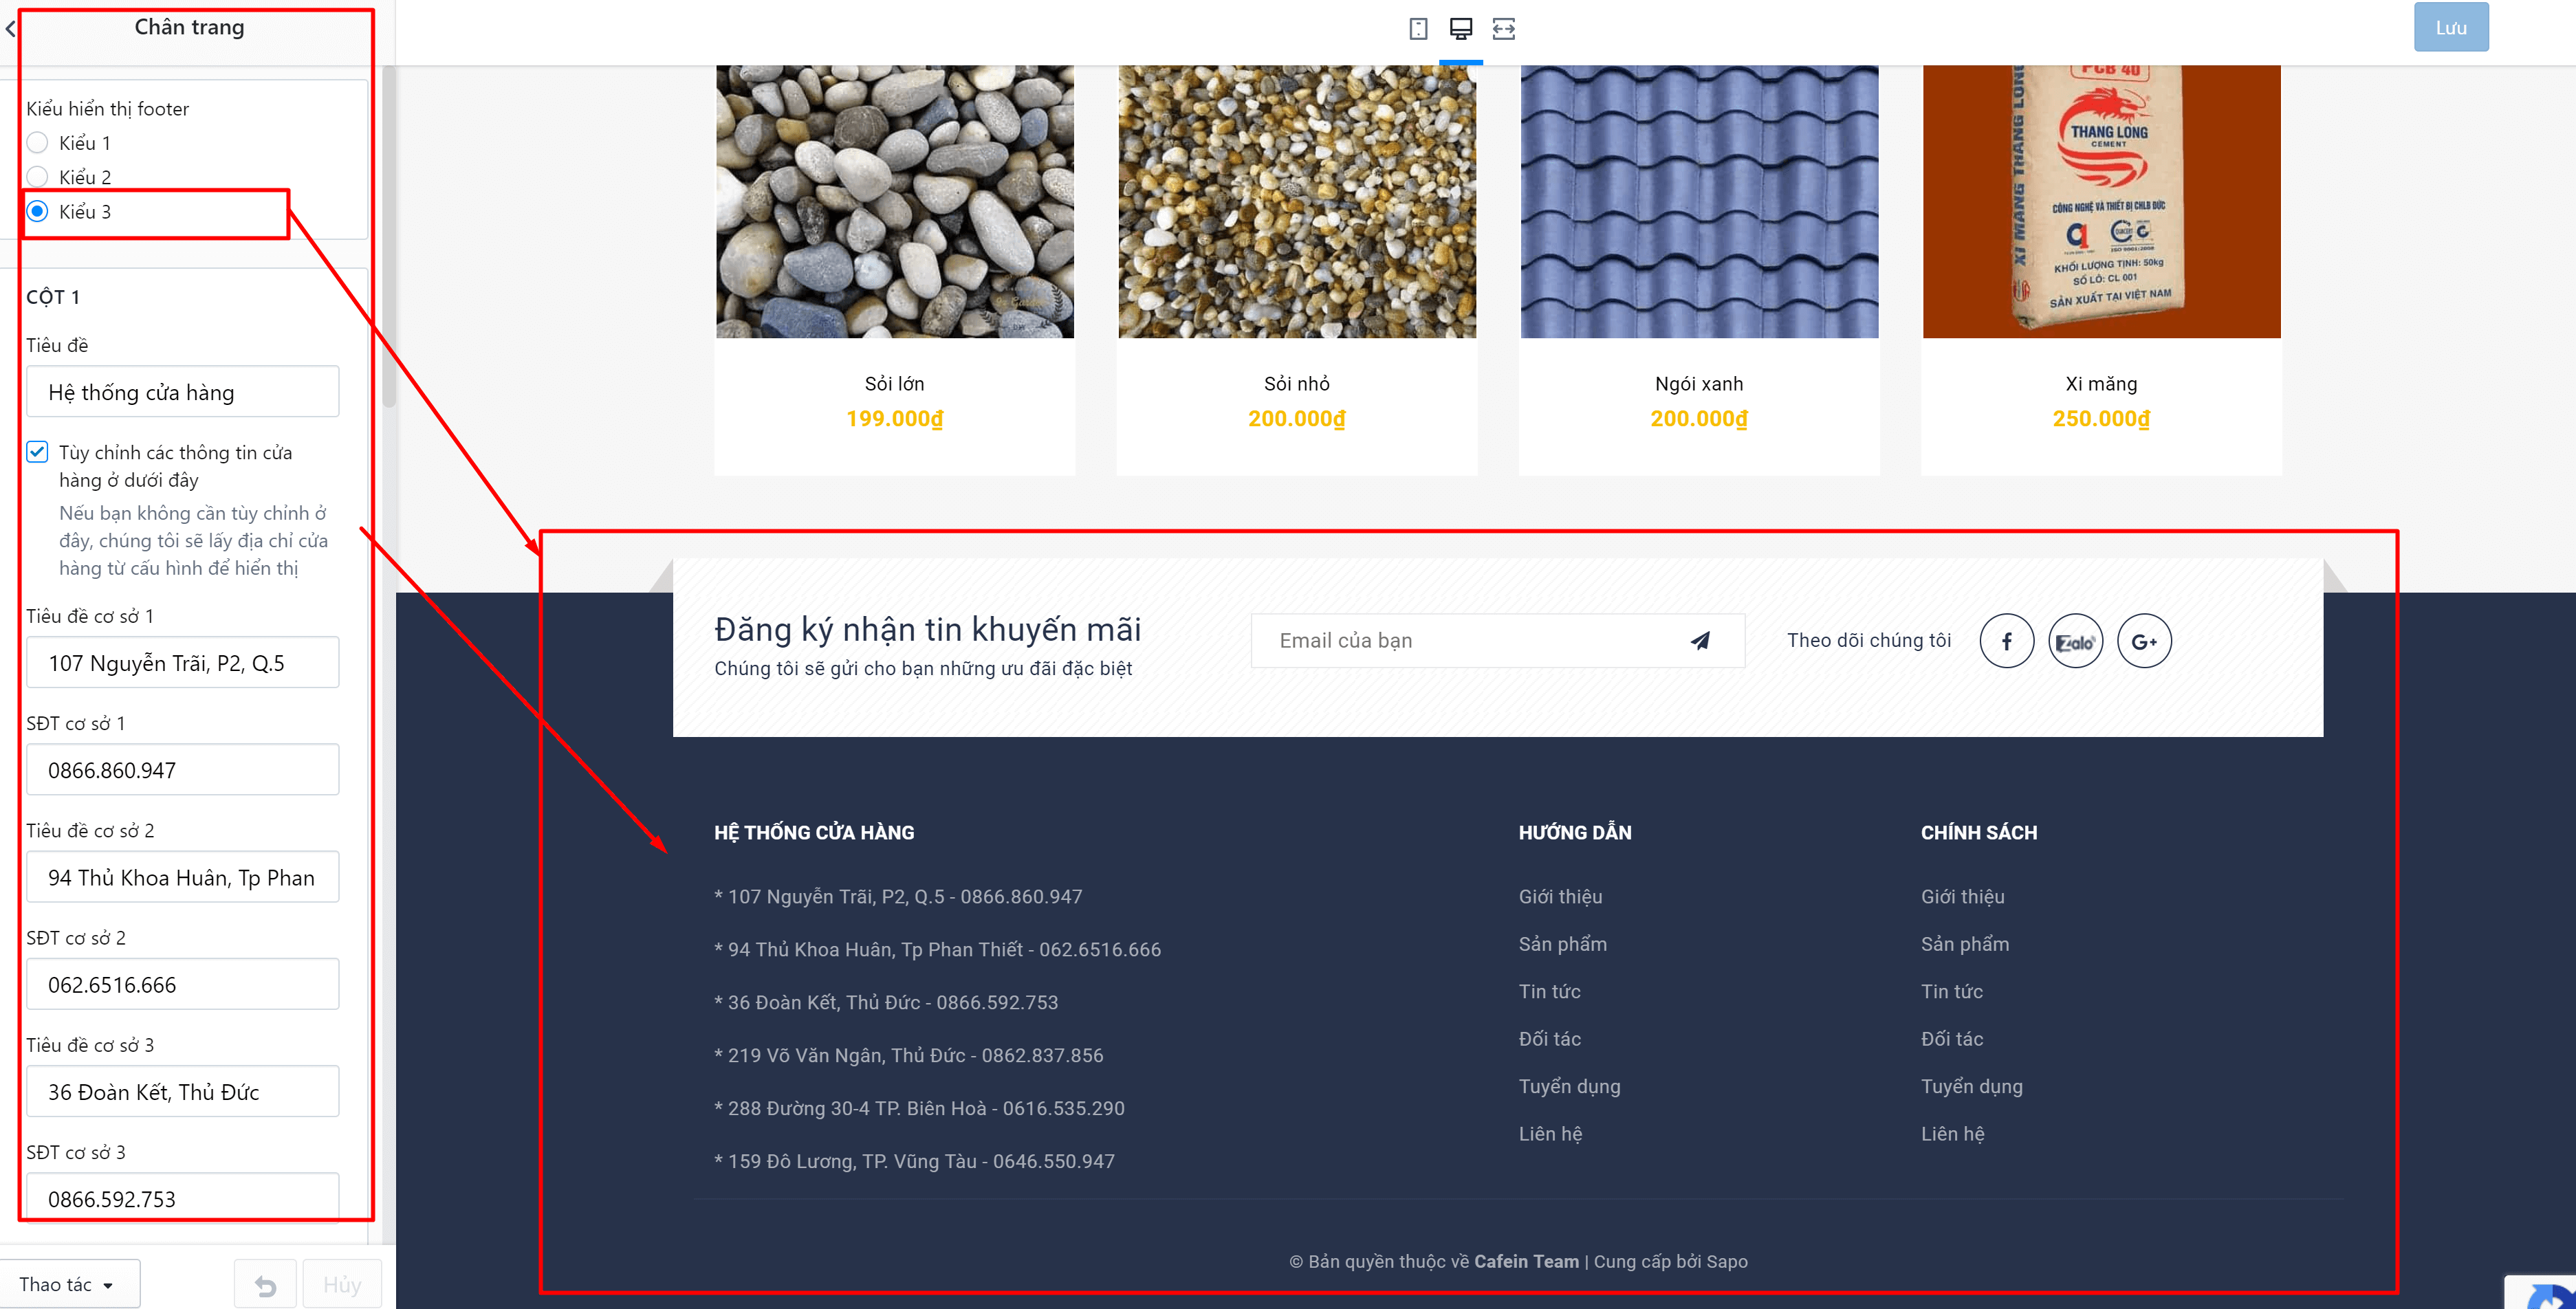Open Tin tức under Hướng dẫn
2576x1309 pixels.
click(1550, 992)
